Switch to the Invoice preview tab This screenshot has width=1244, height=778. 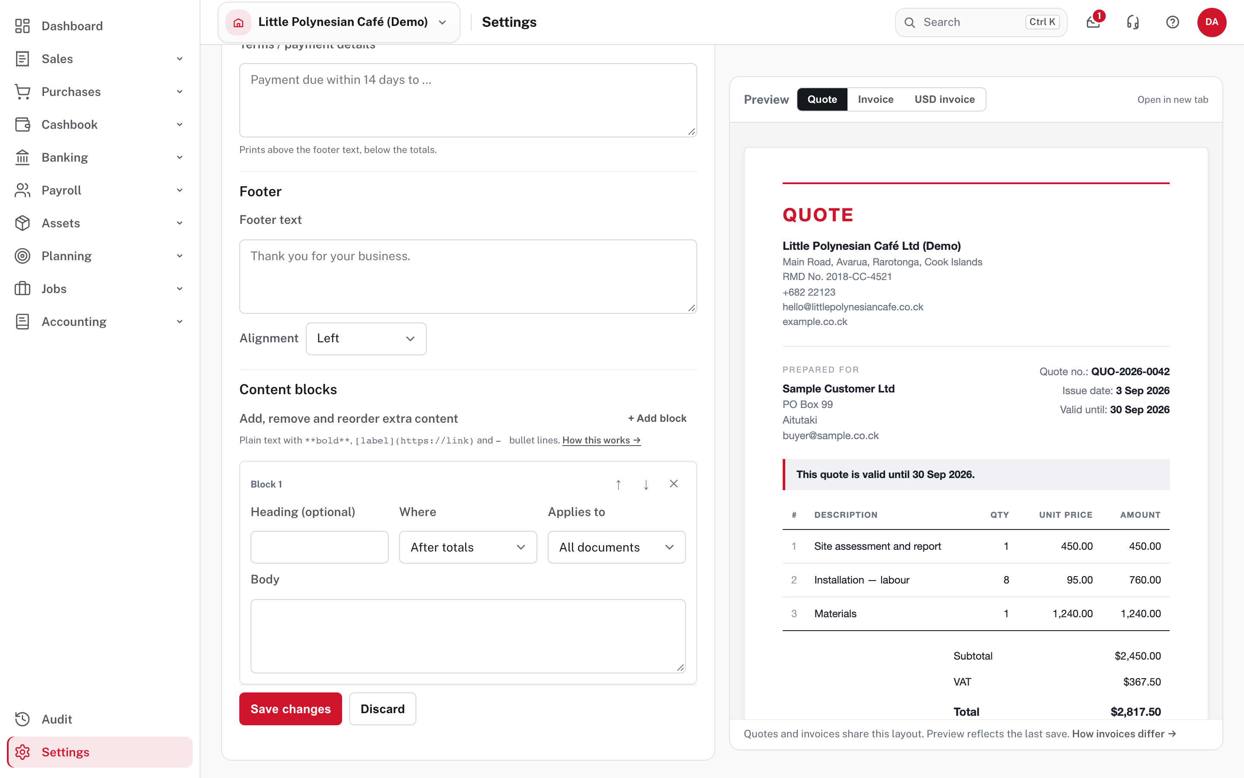(876, 99)
